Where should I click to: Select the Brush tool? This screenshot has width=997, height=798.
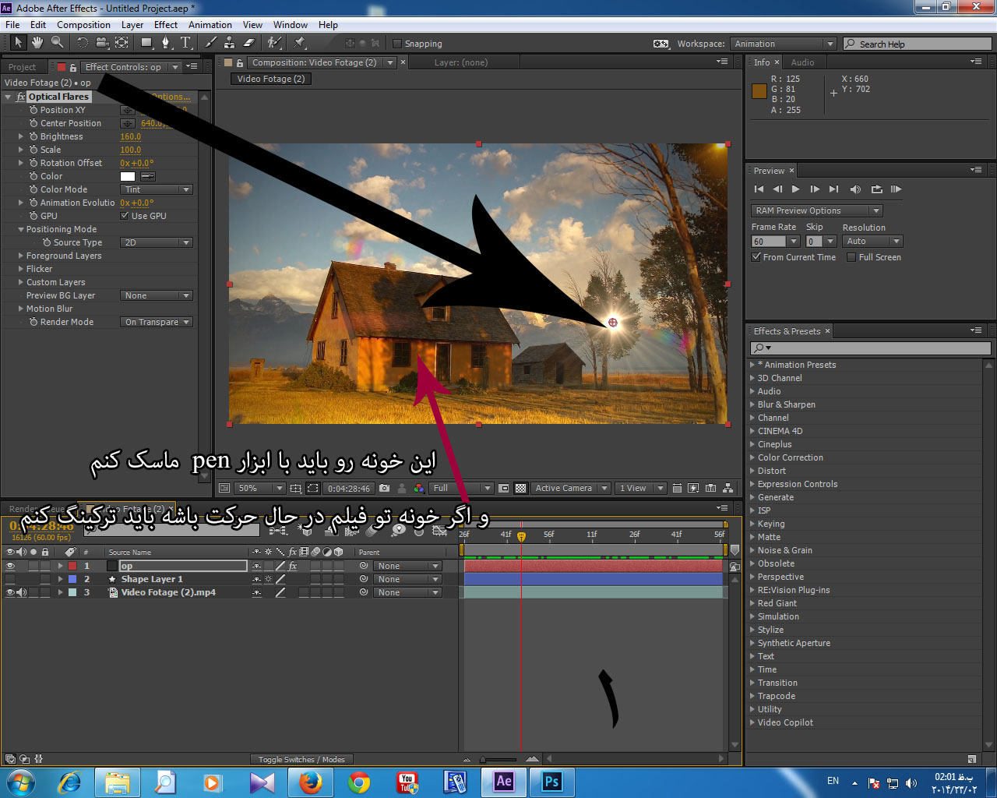(x=210, y=42)
